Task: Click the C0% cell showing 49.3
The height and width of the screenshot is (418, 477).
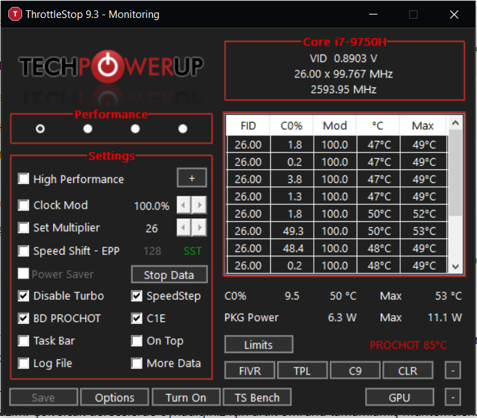Action: (292, 231)
